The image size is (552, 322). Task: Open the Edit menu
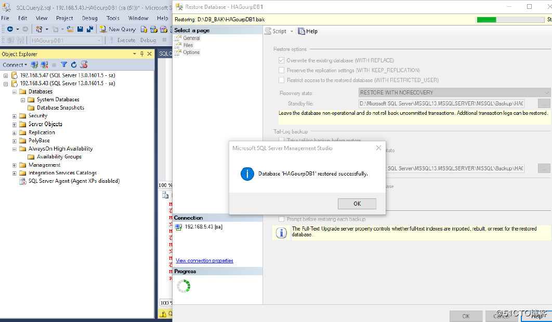pos(22,18)
